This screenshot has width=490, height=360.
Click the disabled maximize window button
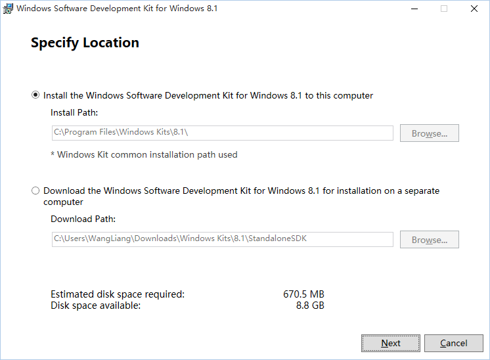(444, 9)
